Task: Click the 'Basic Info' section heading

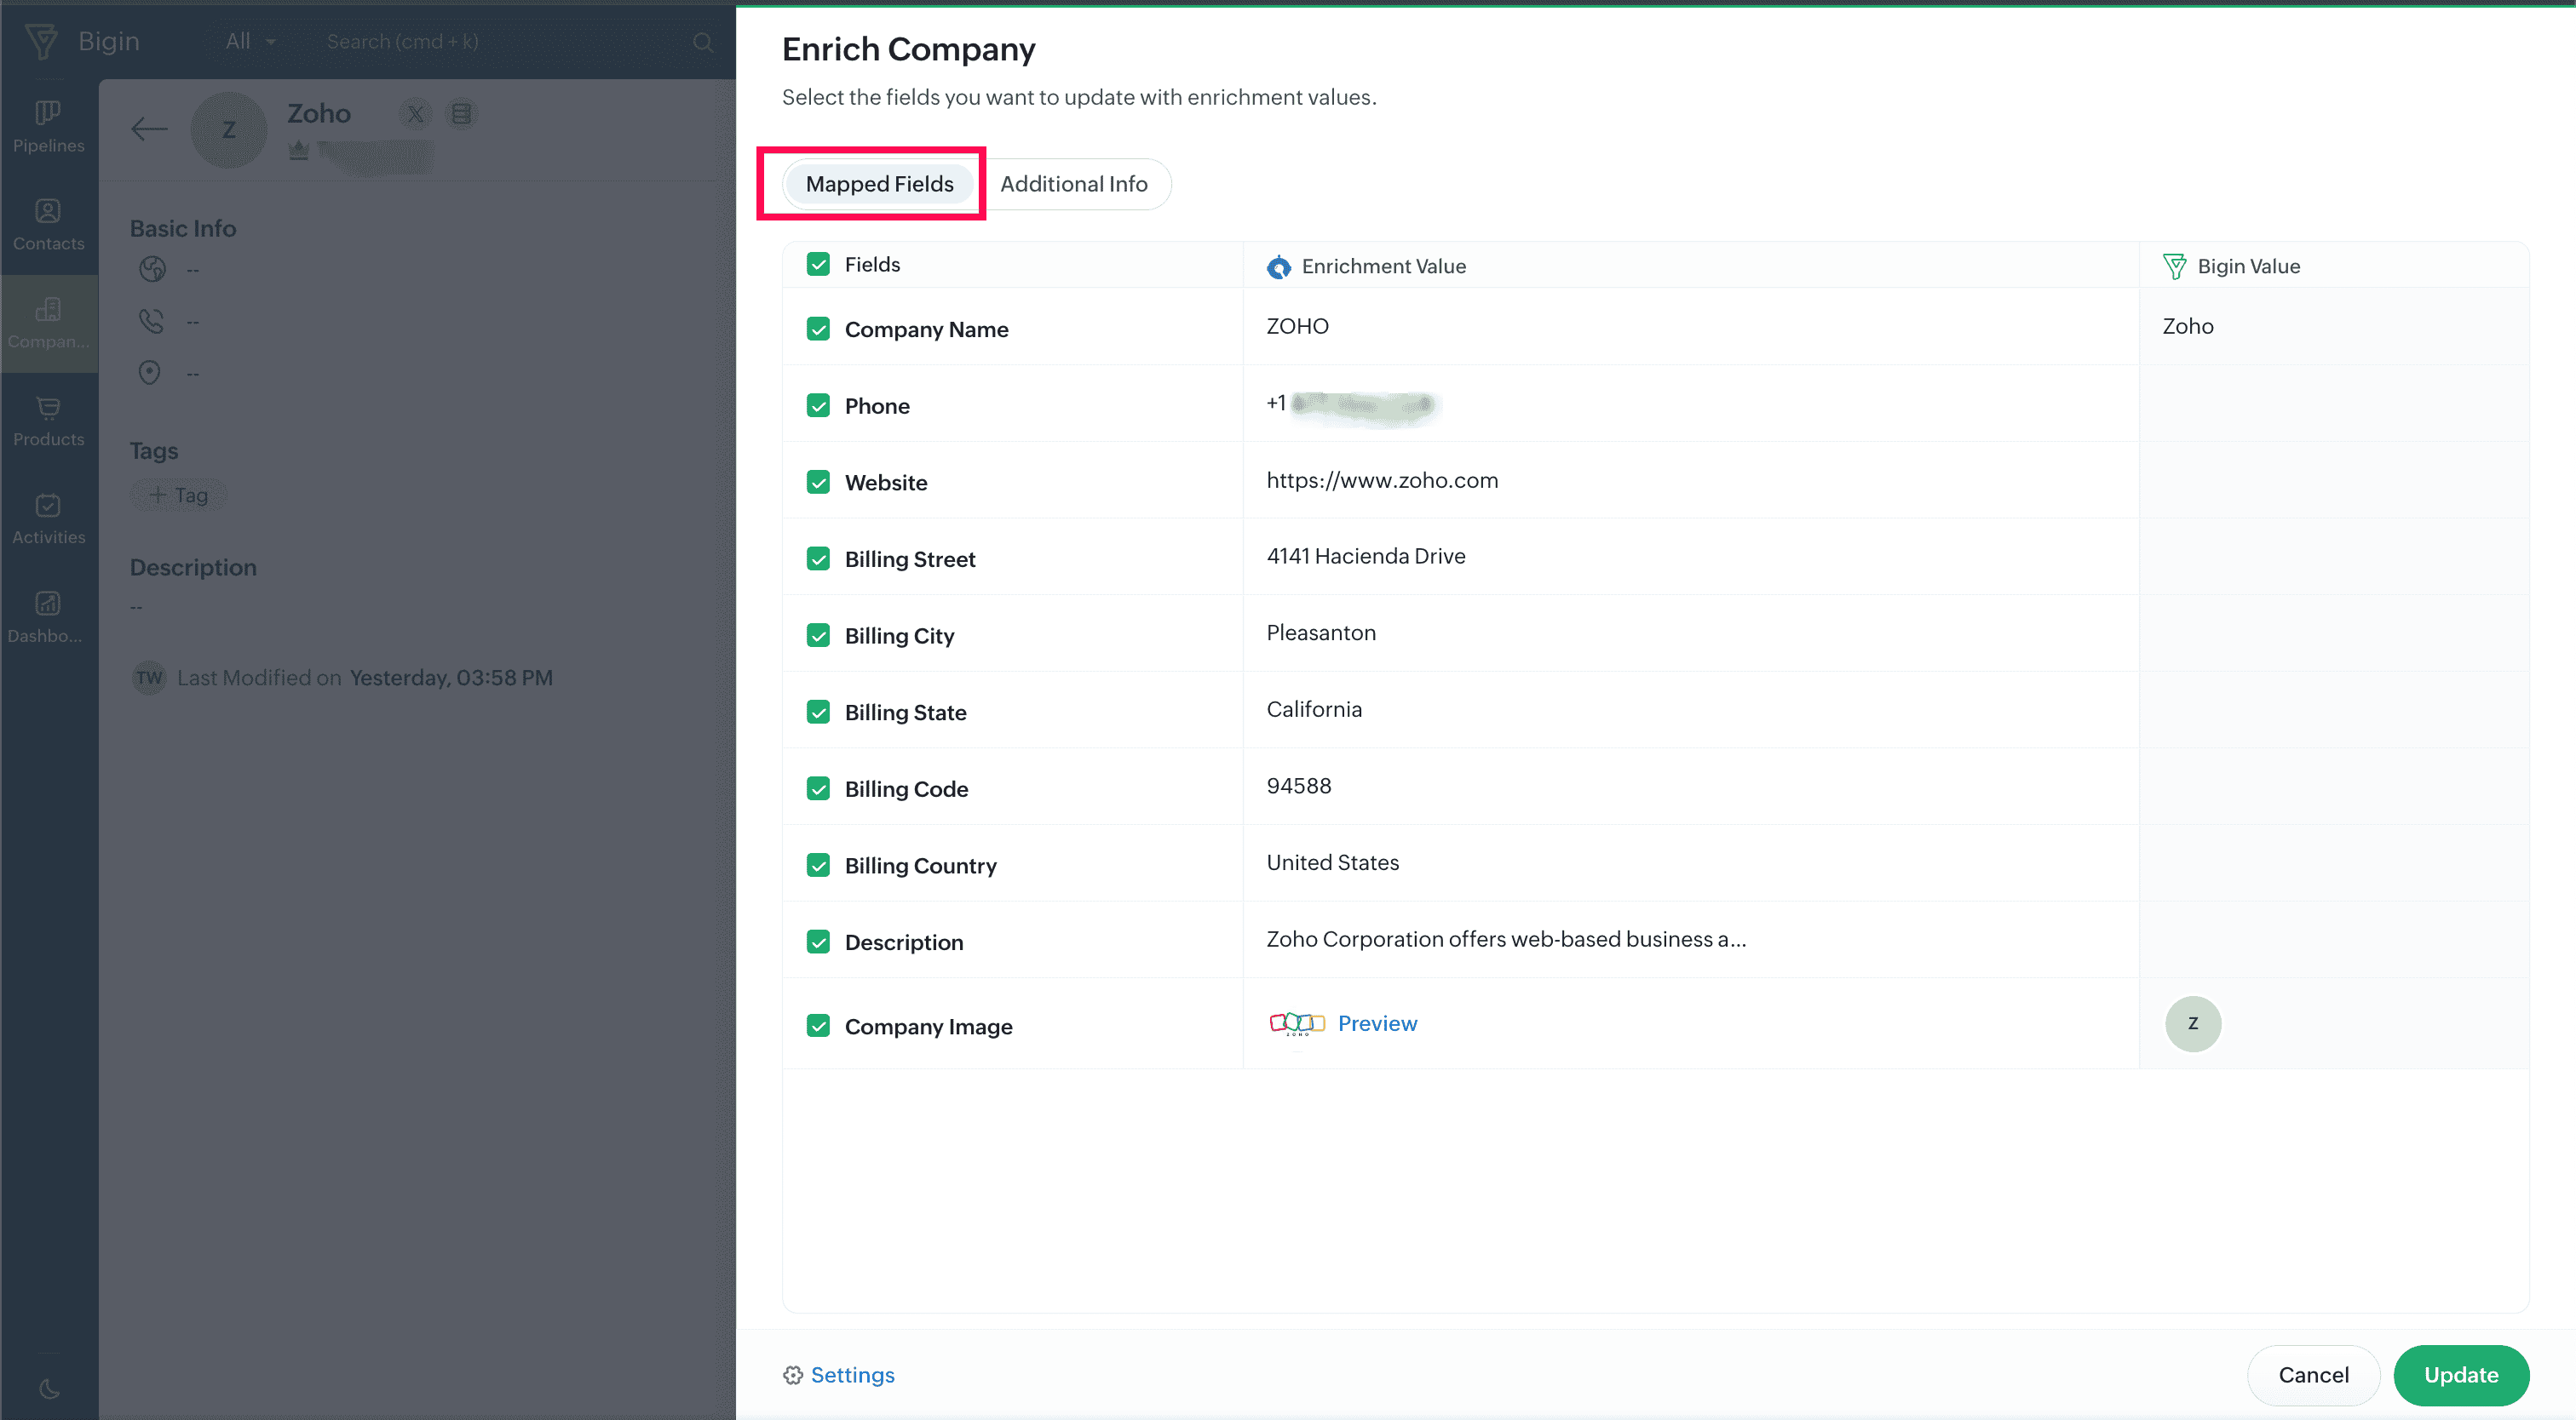Action: pos(183,229)
